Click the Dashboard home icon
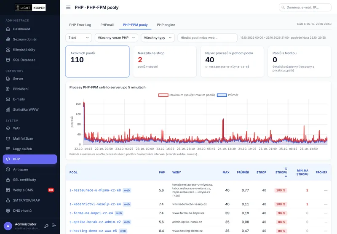337x234 pixels. pyautogui.click(x=8, y=29)
